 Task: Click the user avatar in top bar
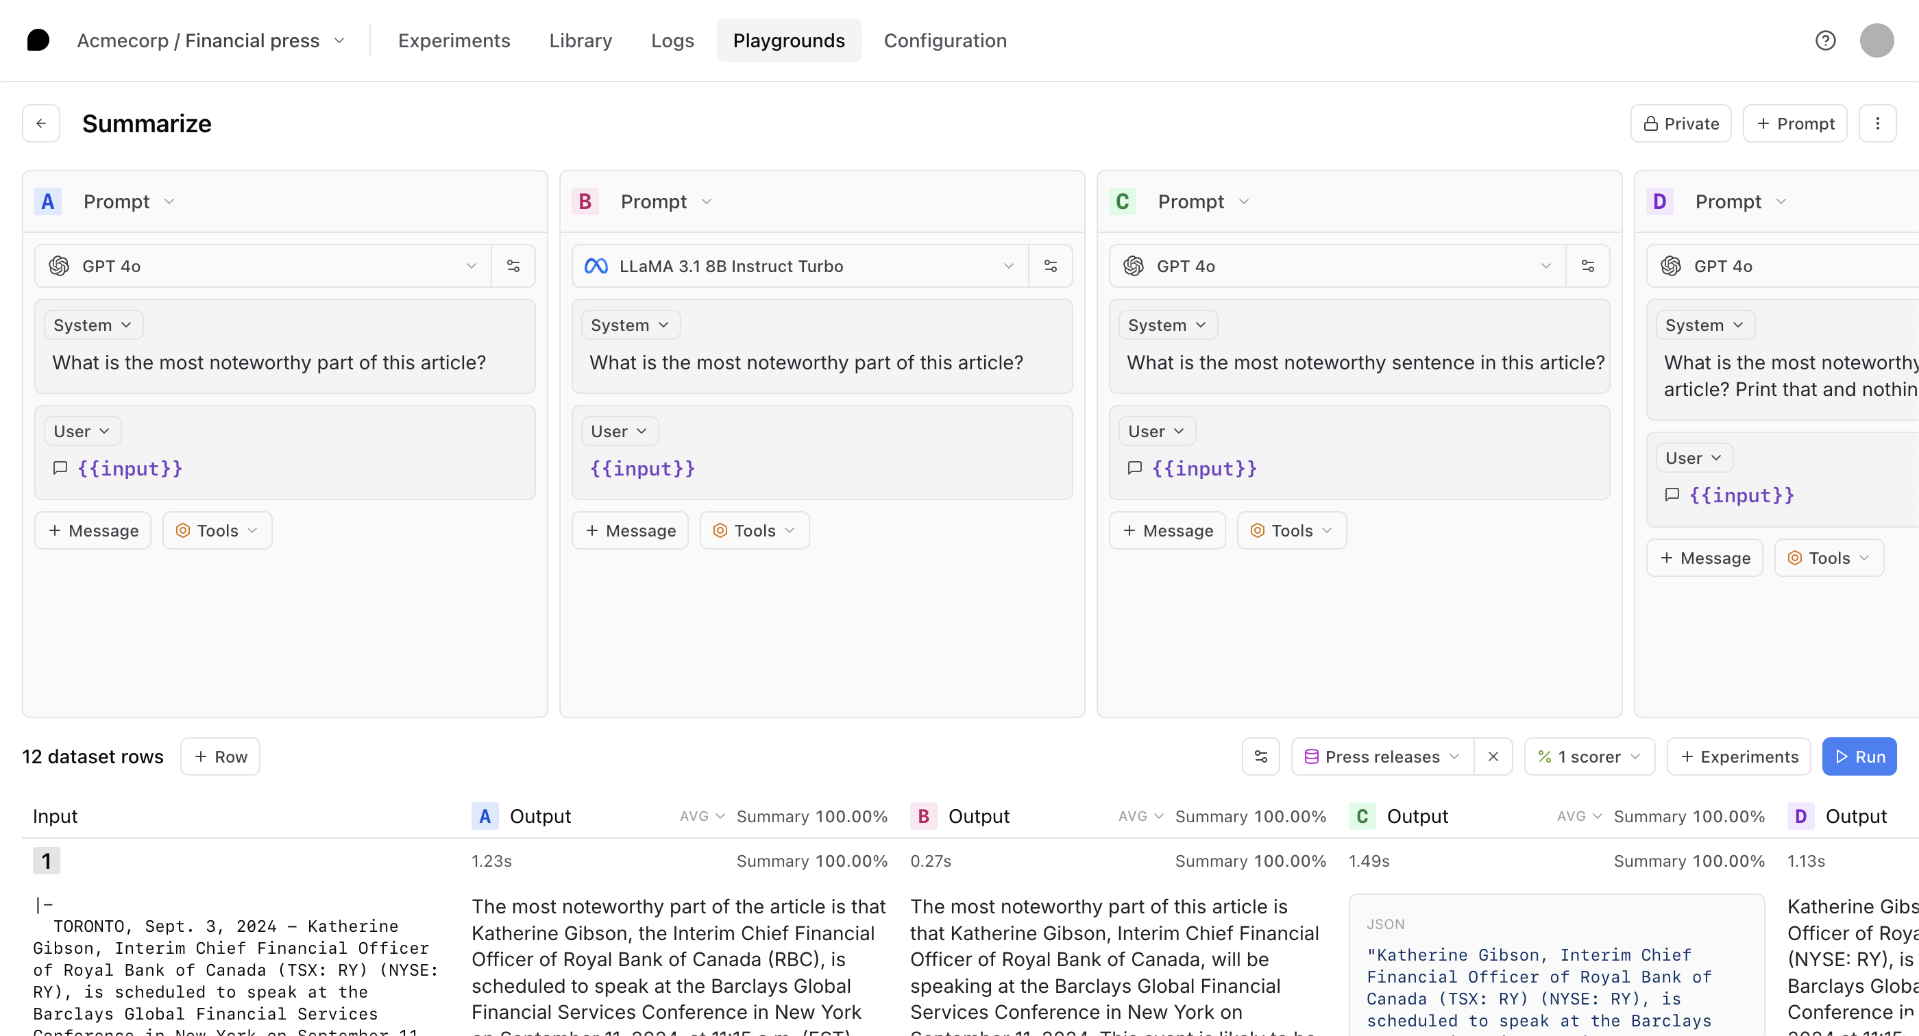click(x=1876, y=40)
